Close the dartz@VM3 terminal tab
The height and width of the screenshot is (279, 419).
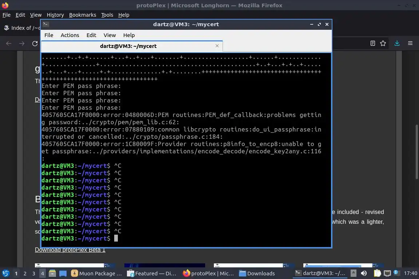217,46
